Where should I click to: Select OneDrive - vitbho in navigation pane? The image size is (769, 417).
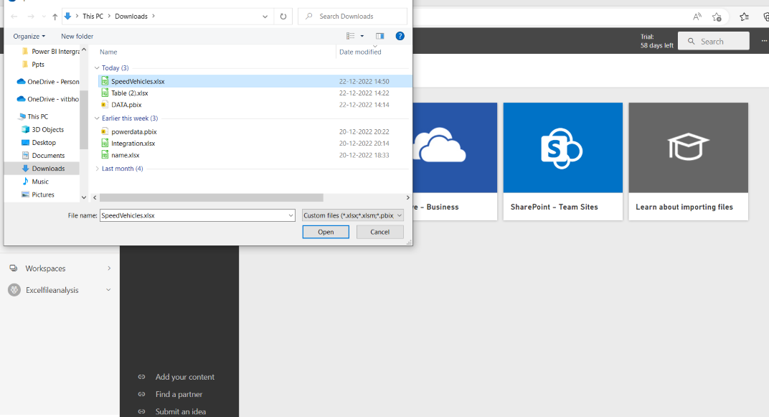click(48, 99)
